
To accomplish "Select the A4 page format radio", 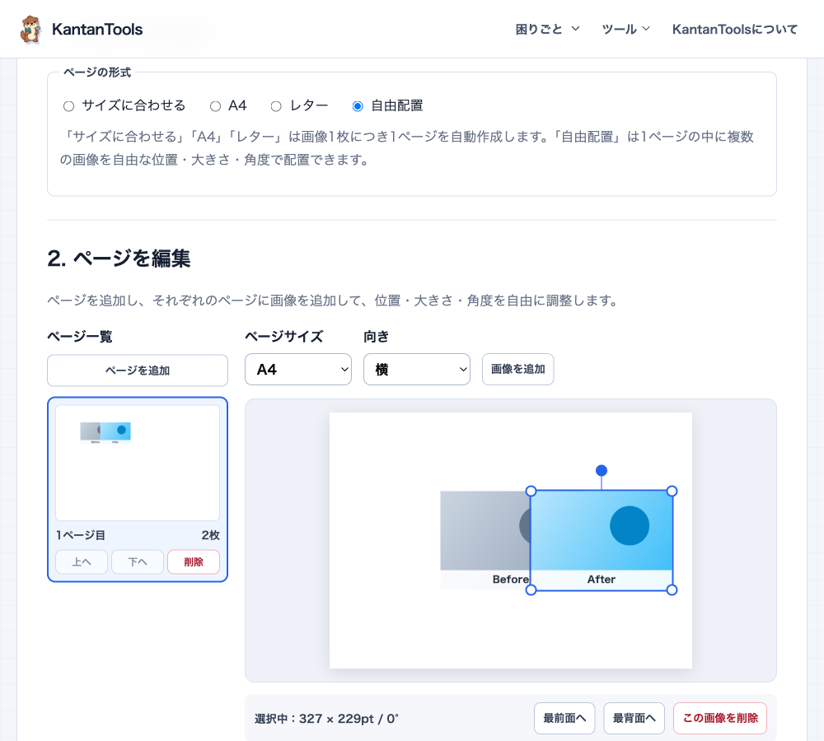I will click(215, 106).
